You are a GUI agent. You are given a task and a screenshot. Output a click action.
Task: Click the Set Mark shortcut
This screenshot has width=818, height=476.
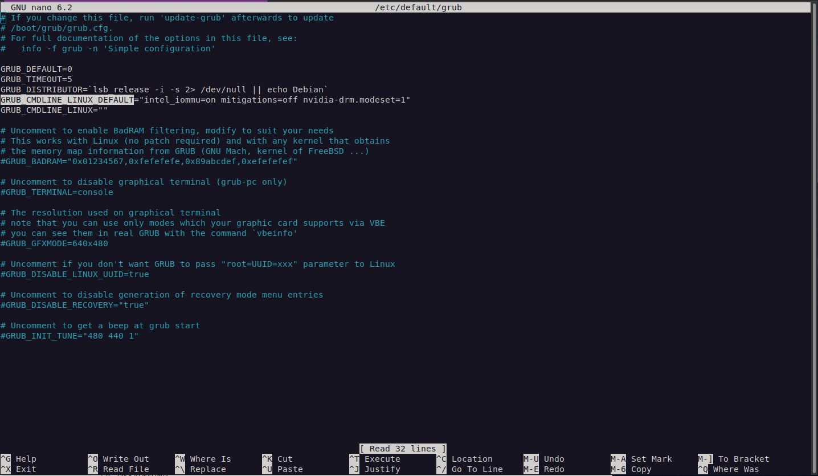pyautogui.click(x=651, y=459)
